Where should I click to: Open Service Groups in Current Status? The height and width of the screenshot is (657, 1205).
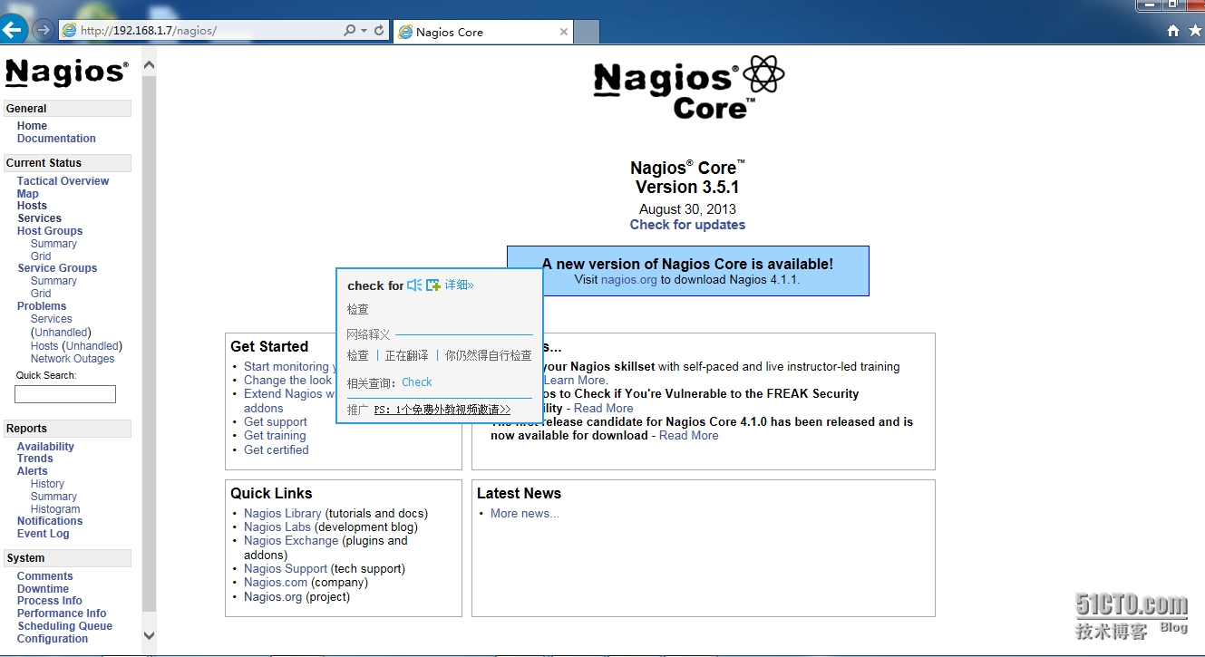tap(57, 268)
